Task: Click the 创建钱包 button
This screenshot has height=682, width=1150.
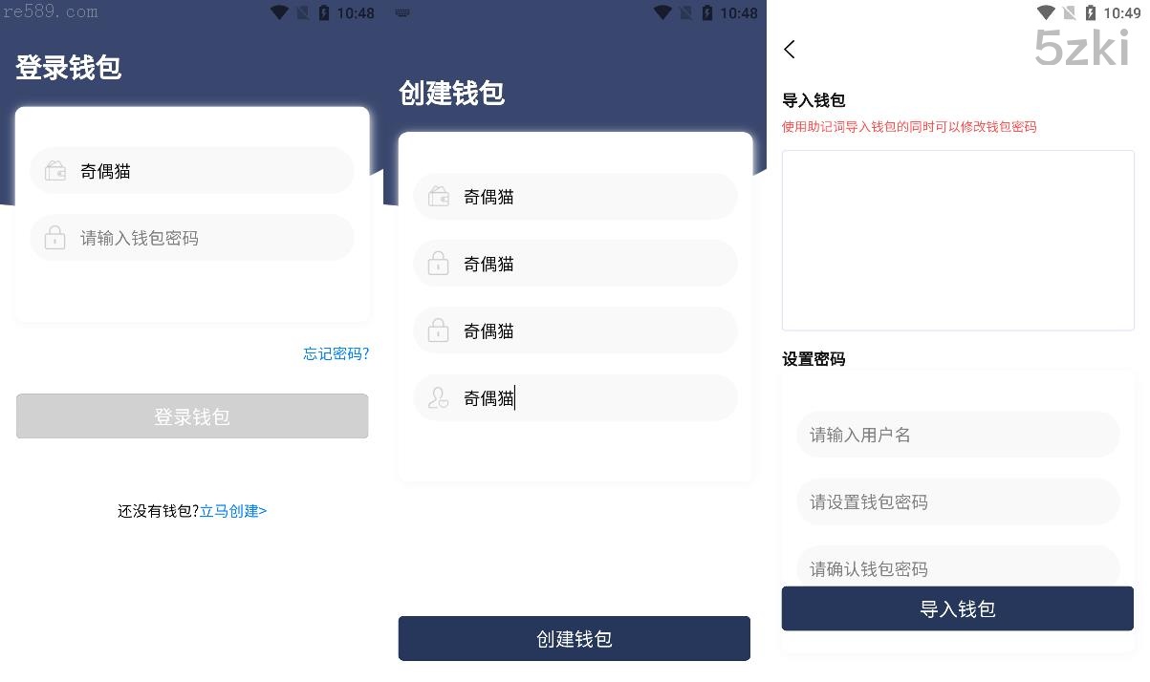Action: (575, 638)
